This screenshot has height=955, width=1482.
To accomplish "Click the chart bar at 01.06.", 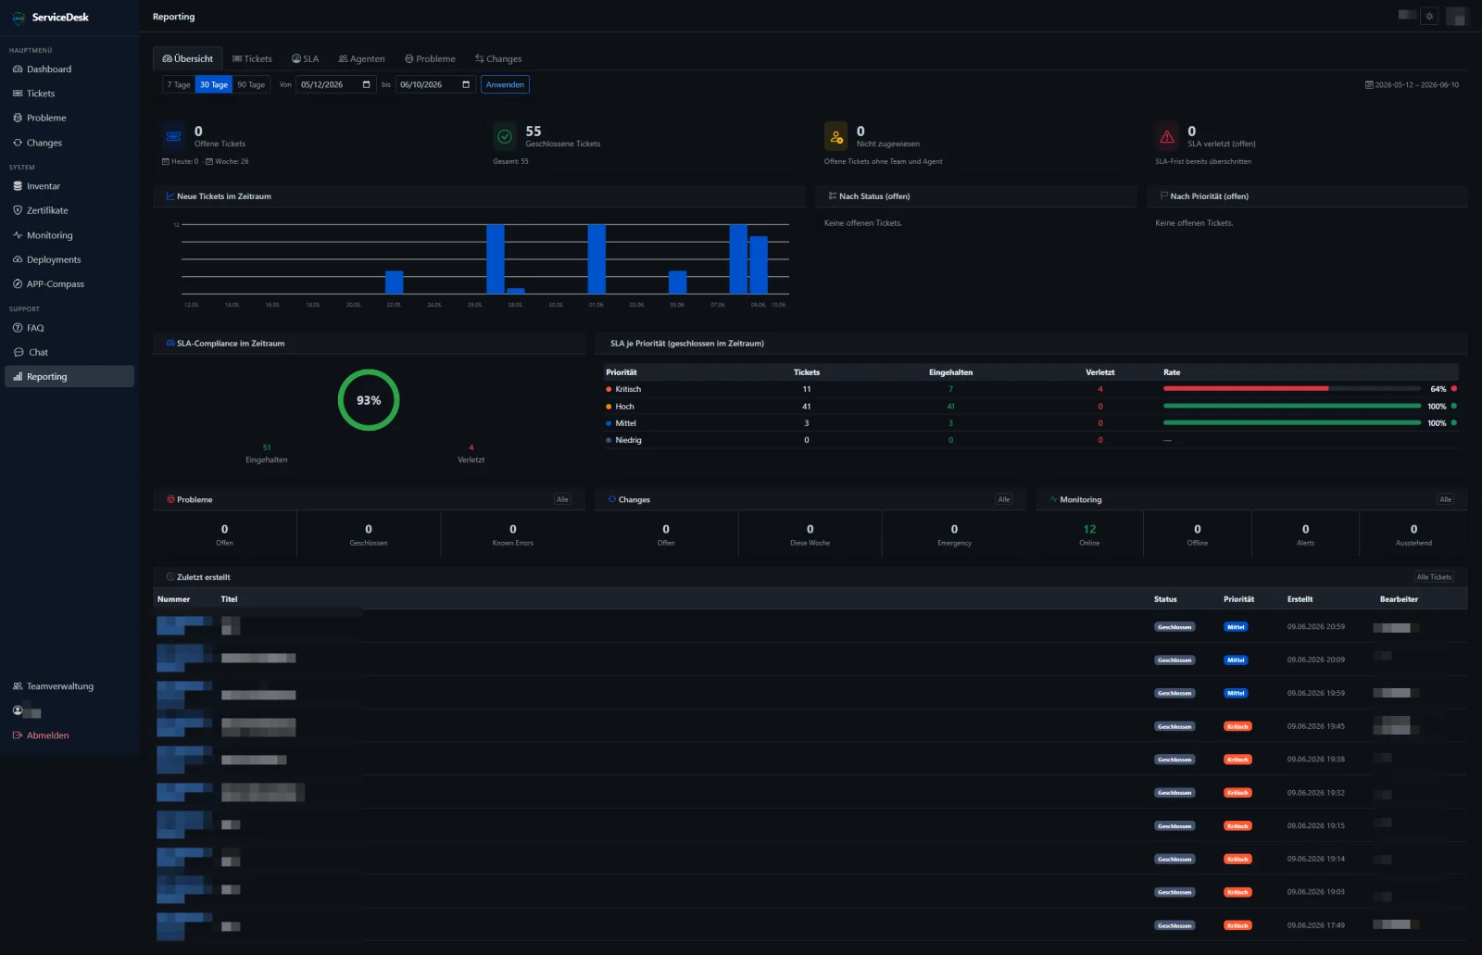I will 597,259.
